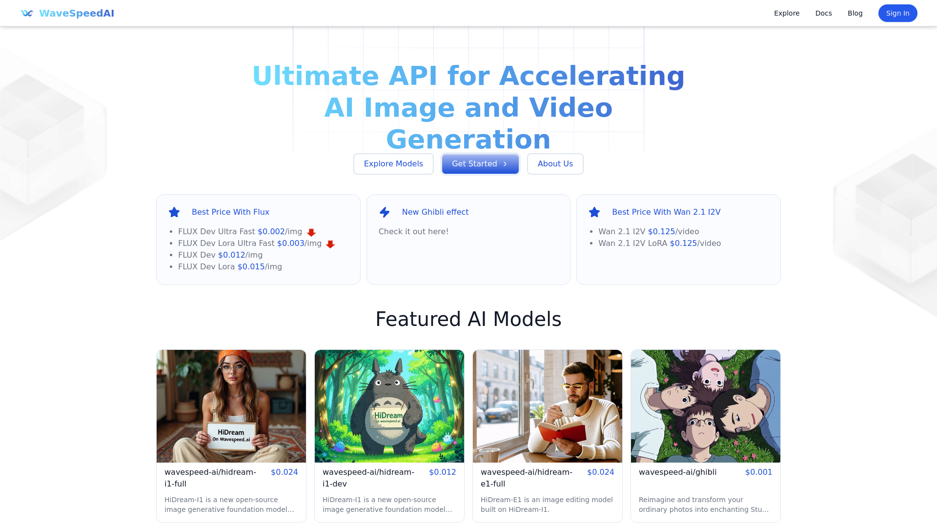The width and height of the screenshot is (937, 527).
Task: Click the chevron arrow inside Get Started
Action: point(505,164)
